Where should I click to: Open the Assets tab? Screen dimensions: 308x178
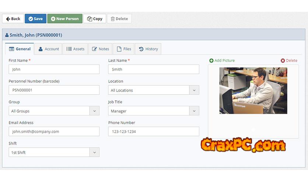tap(76, 49)
